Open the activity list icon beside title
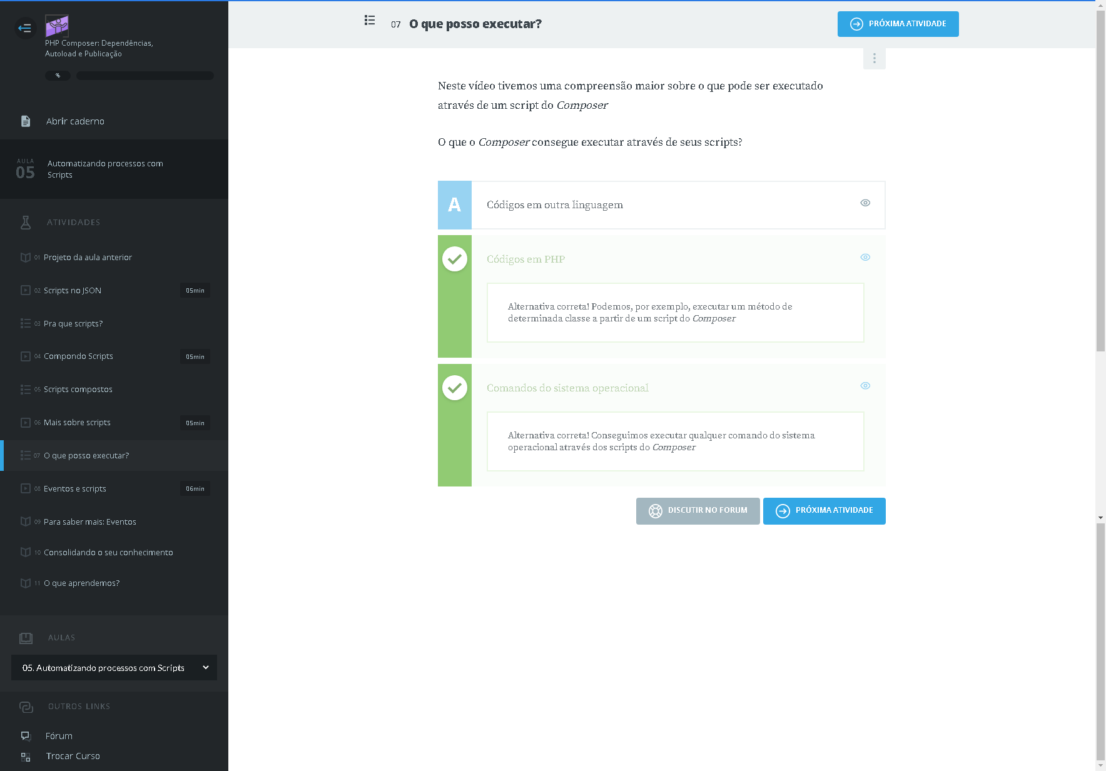This screenshot has width=1106, height=771. [x=370, y=21]
